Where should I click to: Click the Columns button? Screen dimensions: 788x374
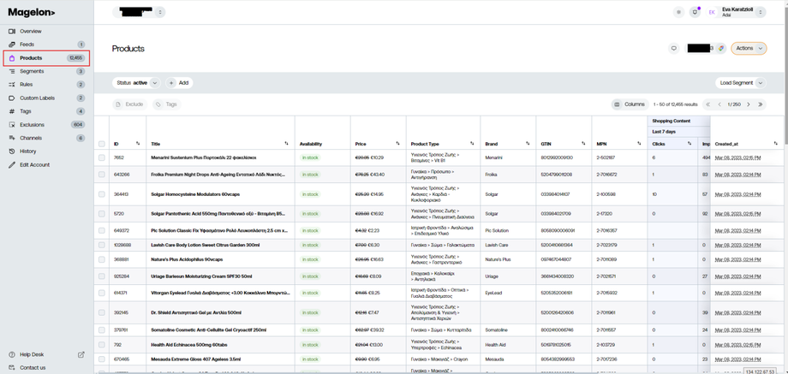[630, 104]
